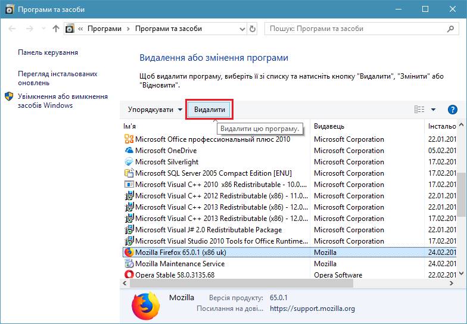Click the horizontal scrollbar right arrow
Screen dimensions: 467x324
coord(452,283)
